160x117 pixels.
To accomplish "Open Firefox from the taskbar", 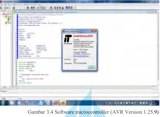I will click(27, 103).
